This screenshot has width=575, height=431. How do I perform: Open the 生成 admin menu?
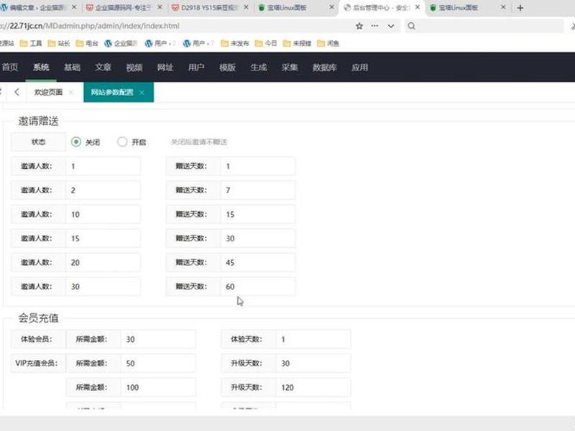pyautogui.click(x=259, y=67)
